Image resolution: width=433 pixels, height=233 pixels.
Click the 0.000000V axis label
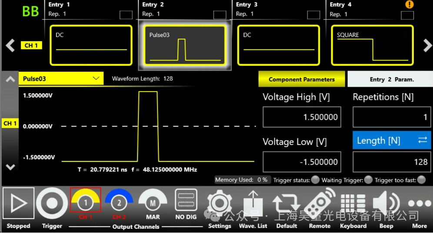[x=37, y=126]
